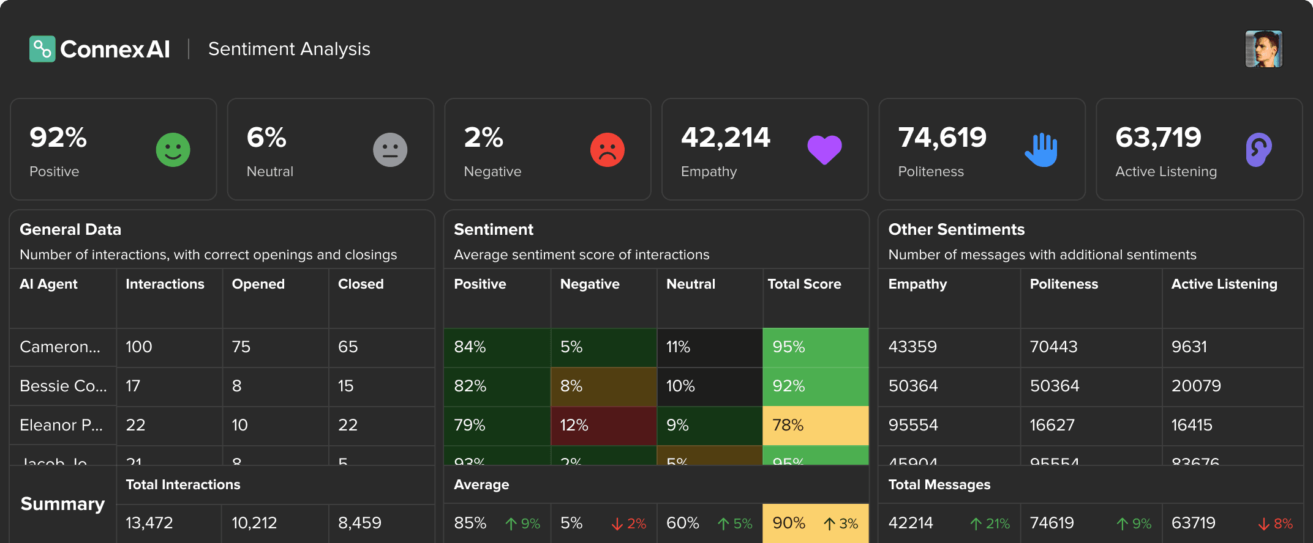Screen dimensions: 1313x543
Task: Click the grey neutral face icon
Action: (x=390, y=150)
